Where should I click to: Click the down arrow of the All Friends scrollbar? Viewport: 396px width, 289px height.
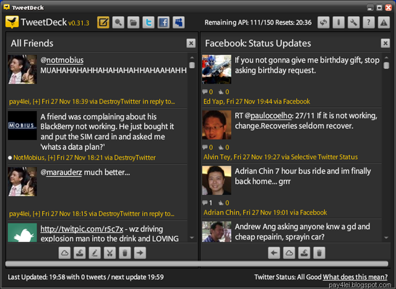point(192,238)
